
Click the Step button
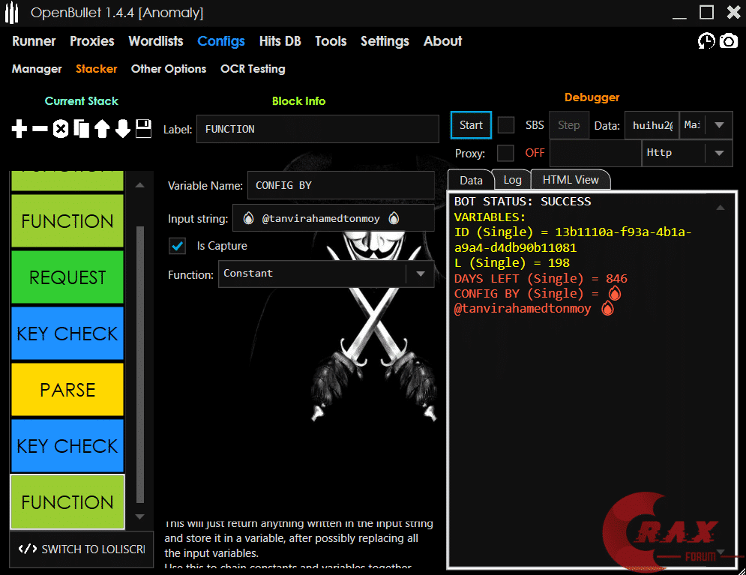point(568,125)
